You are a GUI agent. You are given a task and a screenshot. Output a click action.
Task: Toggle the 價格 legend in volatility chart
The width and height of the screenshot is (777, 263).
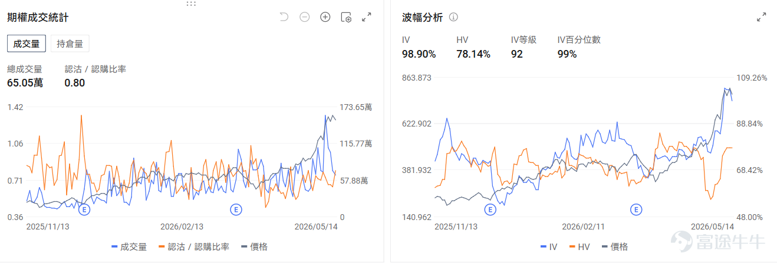point(614,247)
